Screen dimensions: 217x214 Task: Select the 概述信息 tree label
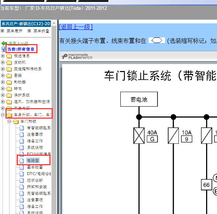click(22, 56)
